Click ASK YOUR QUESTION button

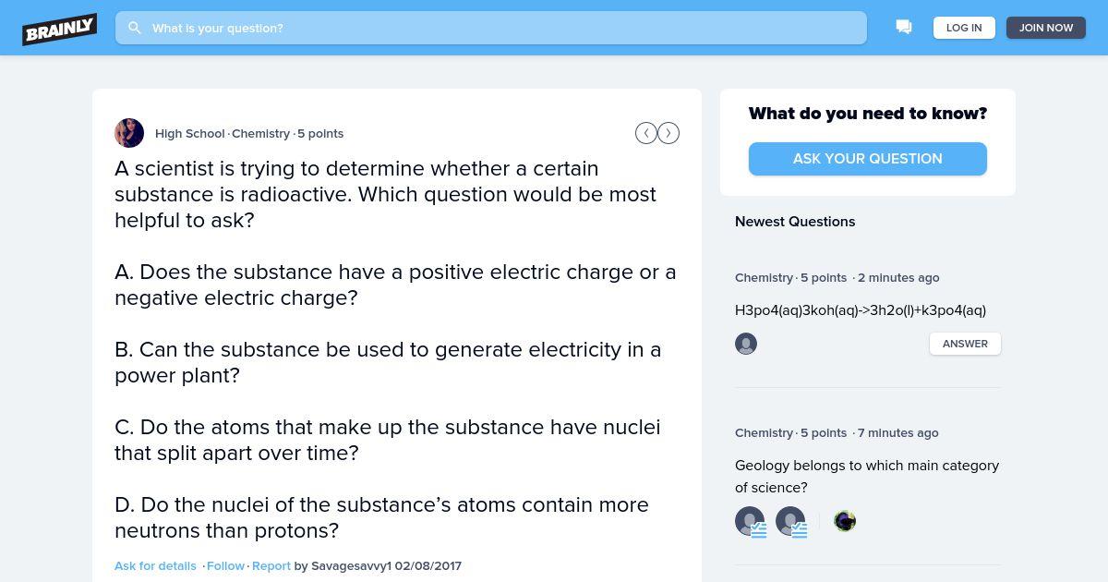[x=868, y=159]
